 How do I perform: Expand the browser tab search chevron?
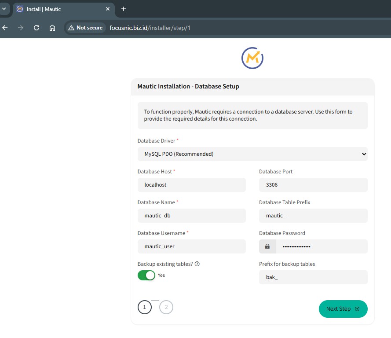[4, 9]
